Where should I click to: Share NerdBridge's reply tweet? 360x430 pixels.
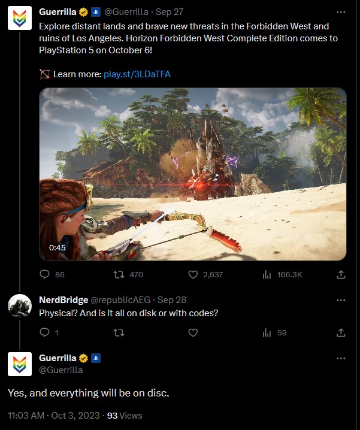click(x=341, y=332)
